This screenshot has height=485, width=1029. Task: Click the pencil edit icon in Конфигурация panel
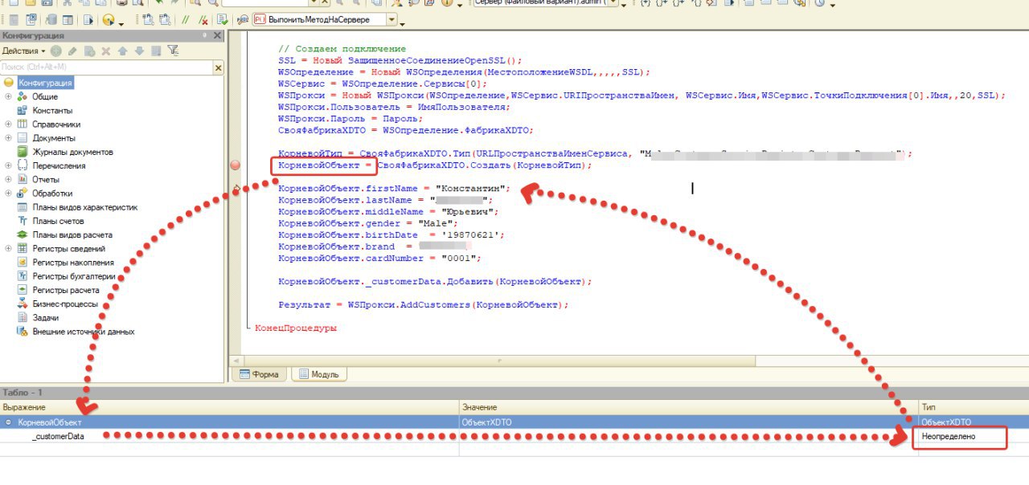[72, 51]
